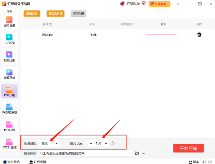Browse output folder with the folder icon

click(137, 153)
